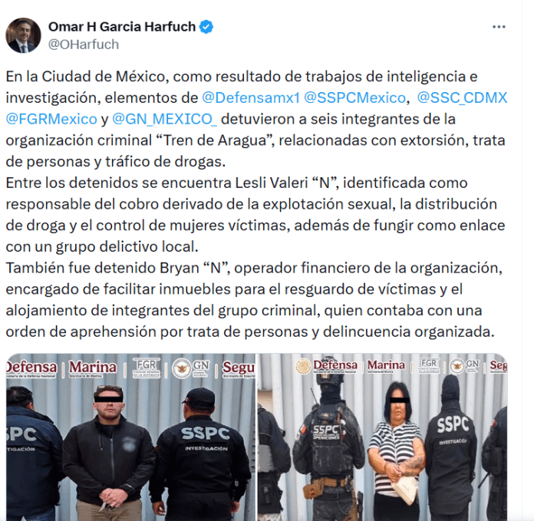
Task: Click the Omar H Garcia Harfuch display name
Action: [x=122, y=27]
